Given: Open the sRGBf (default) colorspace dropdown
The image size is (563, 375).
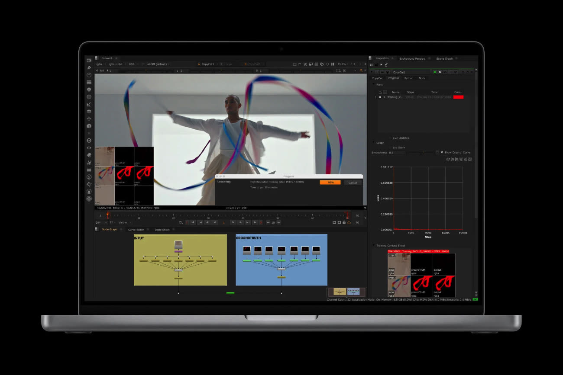Looking at the screenshot, I should click(157, 64).
